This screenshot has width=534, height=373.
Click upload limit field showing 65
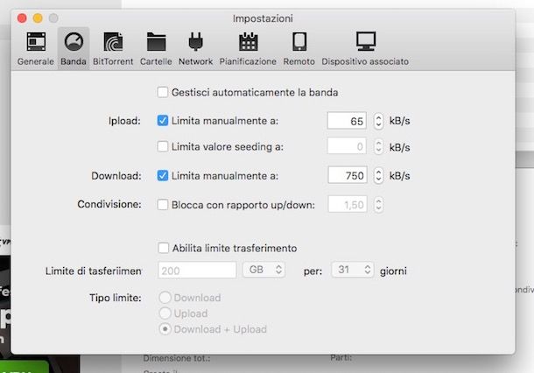[x=347, y=121]
